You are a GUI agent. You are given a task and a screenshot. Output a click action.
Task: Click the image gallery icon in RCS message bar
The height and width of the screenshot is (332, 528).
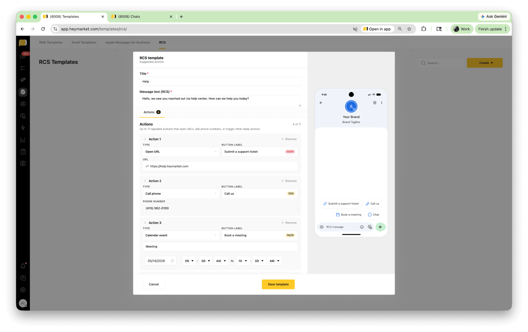(370, 227)
